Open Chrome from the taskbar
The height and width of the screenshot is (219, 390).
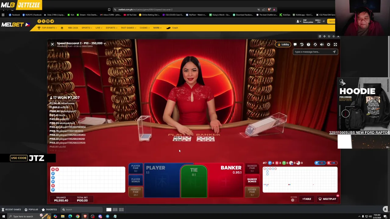click(x=78, y=216)
